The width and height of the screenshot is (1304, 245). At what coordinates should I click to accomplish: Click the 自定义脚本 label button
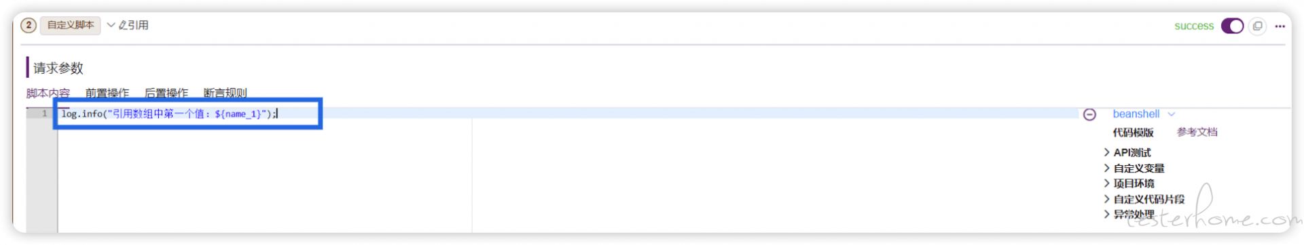[x=71, y=25]
